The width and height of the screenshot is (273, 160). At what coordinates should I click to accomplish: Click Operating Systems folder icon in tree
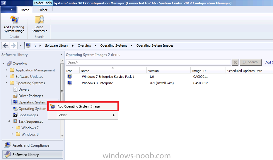click(x=12, y=83)
